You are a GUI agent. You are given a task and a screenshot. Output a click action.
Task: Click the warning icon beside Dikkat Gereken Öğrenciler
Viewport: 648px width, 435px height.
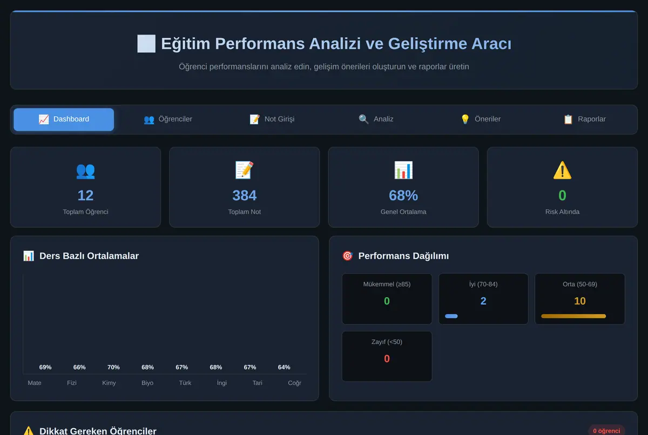29,431
